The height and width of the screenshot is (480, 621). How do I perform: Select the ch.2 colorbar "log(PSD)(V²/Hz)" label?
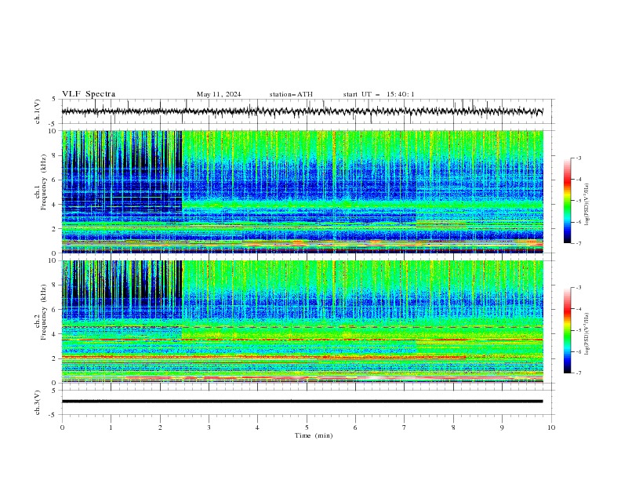pyautogui.click(x=587, y=334)
